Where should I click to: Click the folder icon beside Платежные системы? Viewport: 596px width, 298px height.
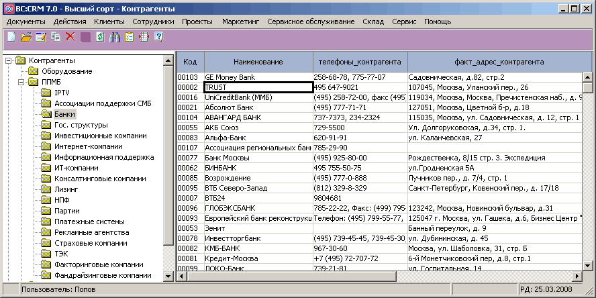tap(46, 221)
